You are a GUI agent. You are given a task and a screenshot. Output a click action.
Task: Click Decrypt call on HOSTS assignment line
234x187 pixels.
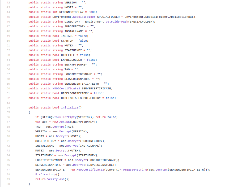(x=62, y=136)
